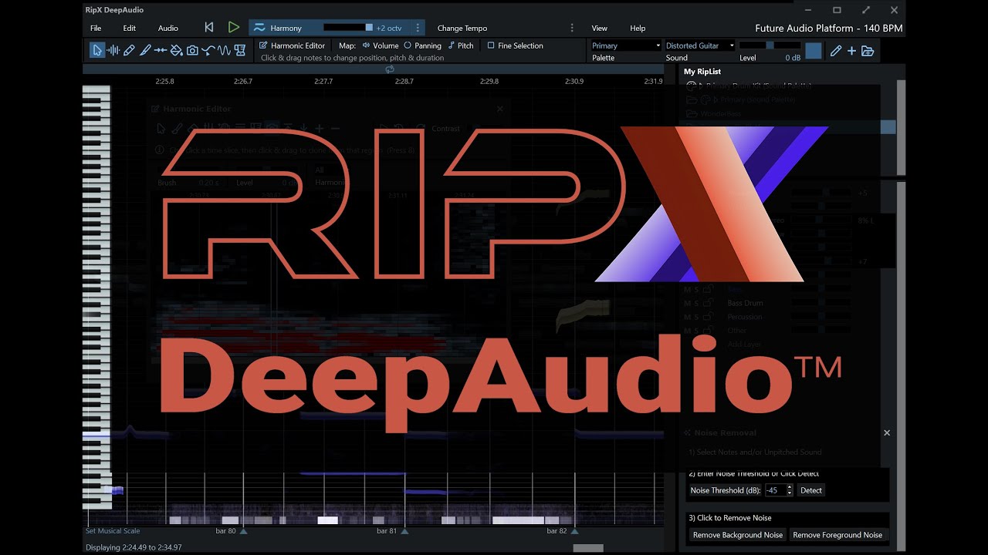988x555 pixels.
Task: Select the fill/bucket tool in the toolbar
Action: pos(178,49)
